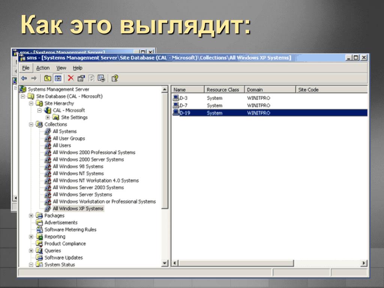Viewport: 384px width, 288px height.
Task: Sort by the Domain column header
Action: point(270,90)
